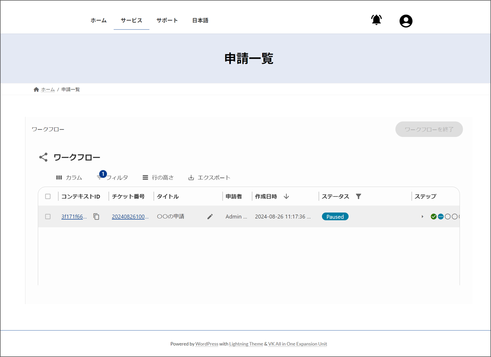This screenshot has width=491, height=357.
Task: Toggle the select-all header checkbox
Action: coord(48,196)
